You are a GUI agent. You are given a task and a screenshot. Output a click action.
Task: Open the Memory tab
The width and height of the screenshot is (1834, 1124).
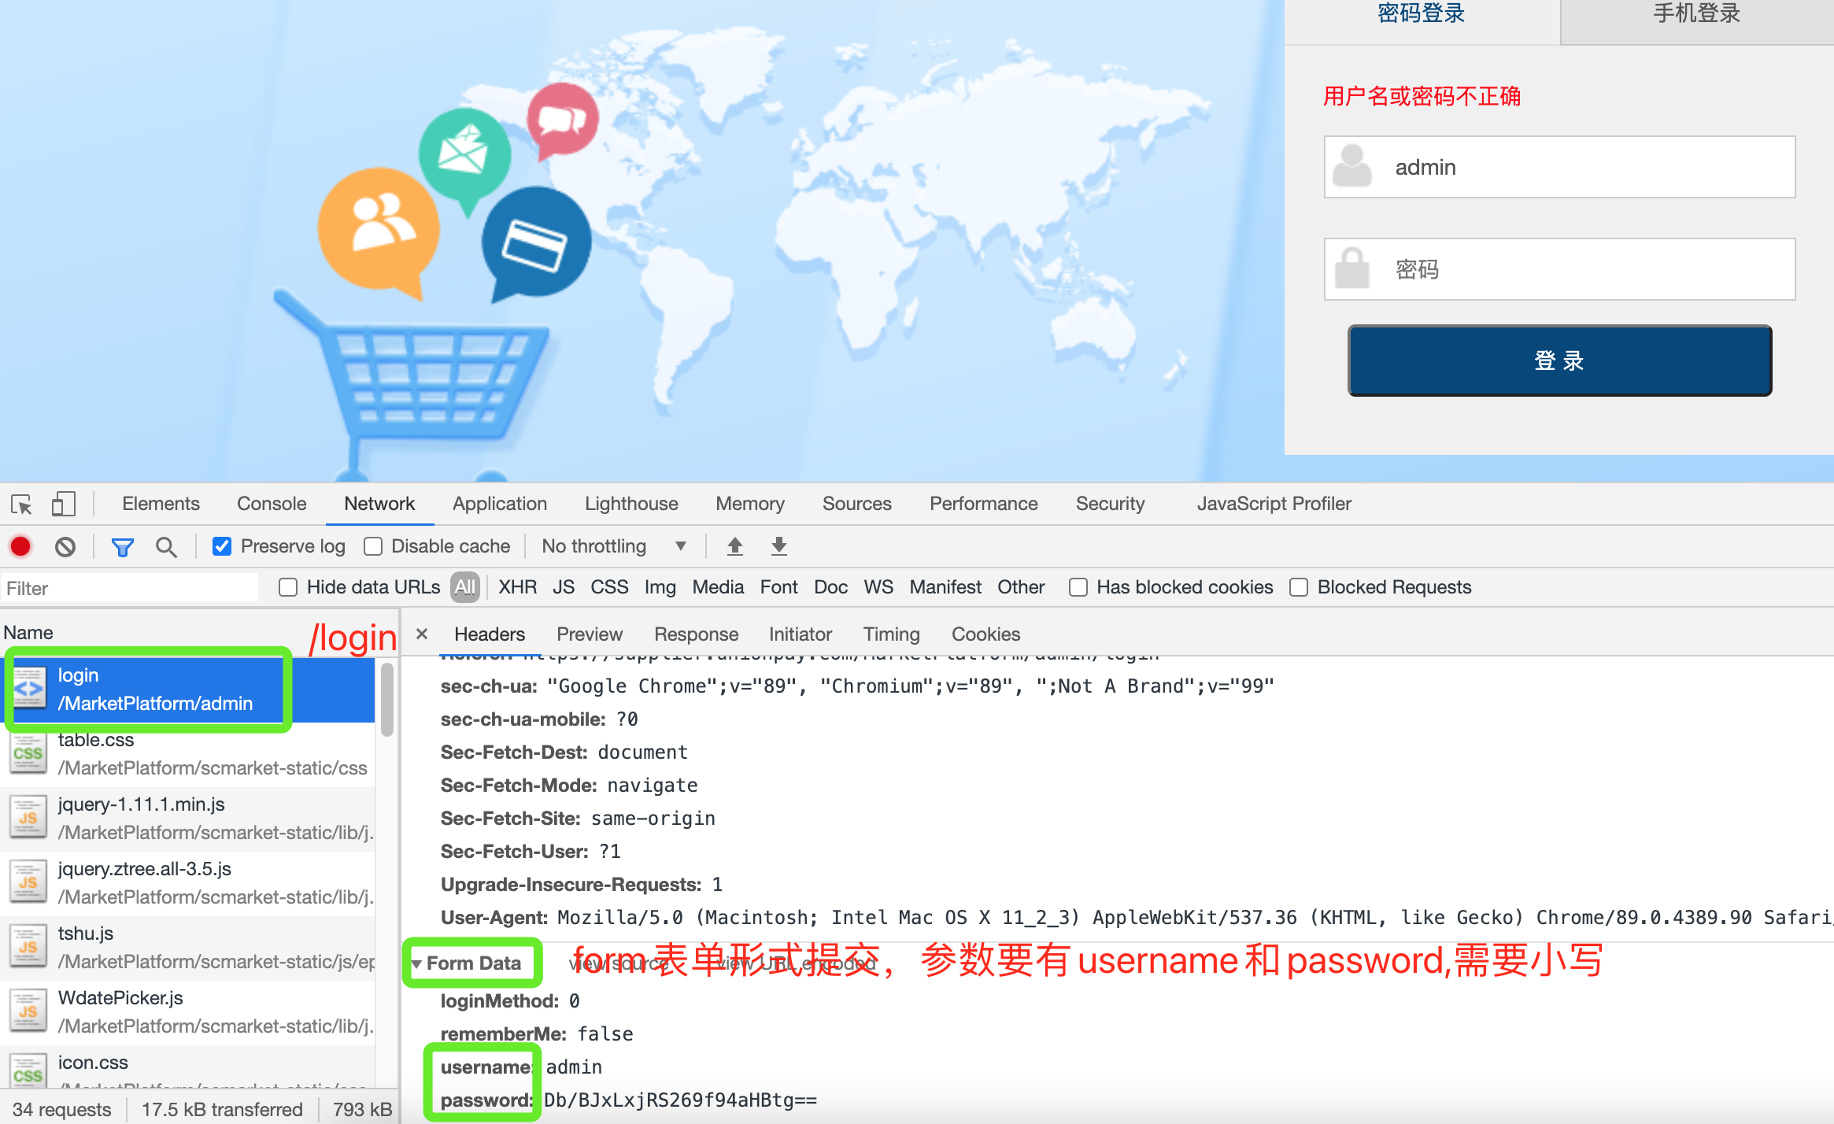[x=750, y=504]
